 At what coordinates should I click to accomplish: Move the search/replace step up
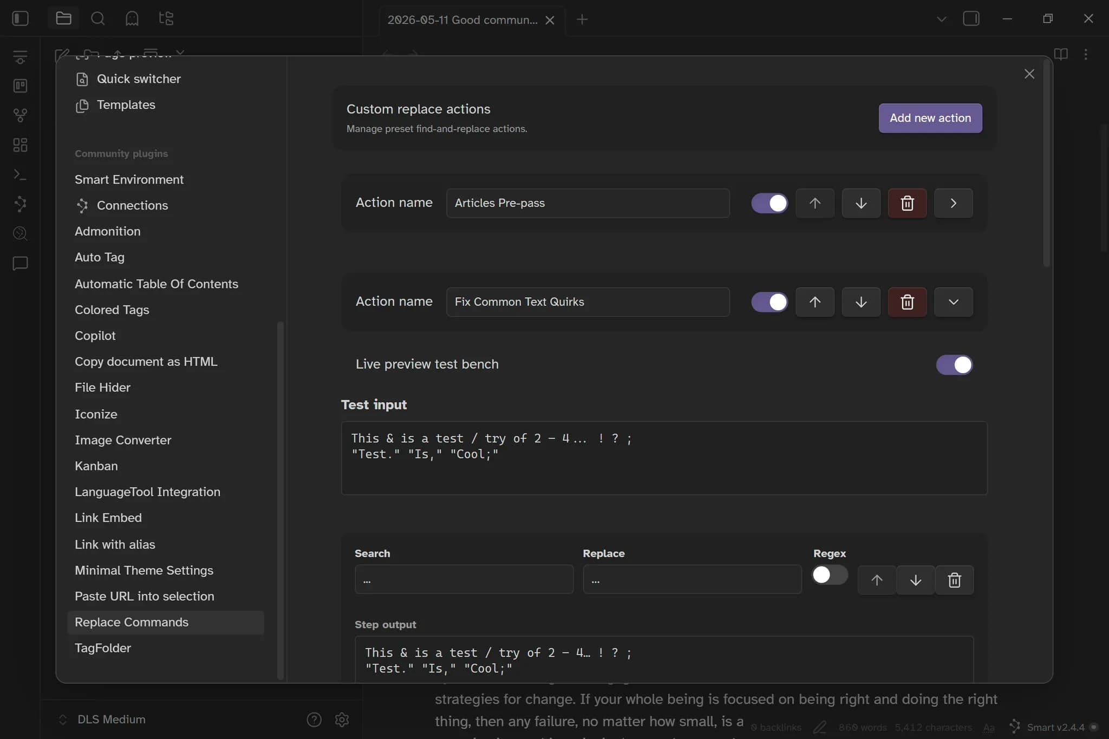click(877, 580)
